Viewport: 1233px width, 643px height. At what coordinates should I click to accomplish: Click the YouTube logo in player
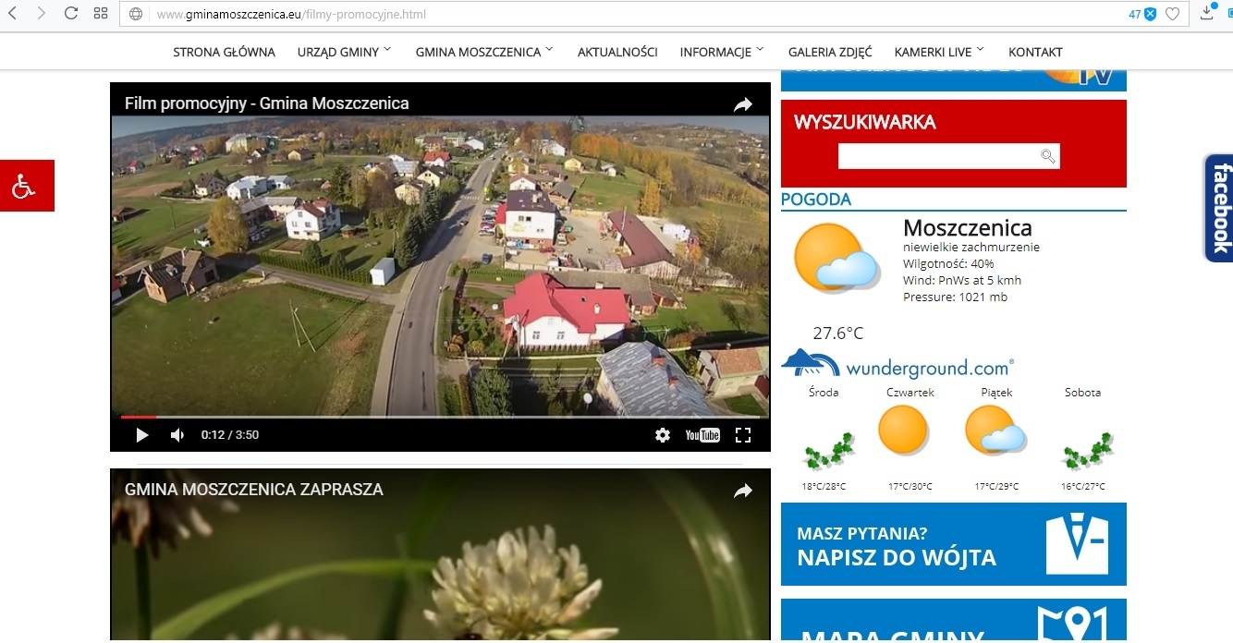coord(702,435)
